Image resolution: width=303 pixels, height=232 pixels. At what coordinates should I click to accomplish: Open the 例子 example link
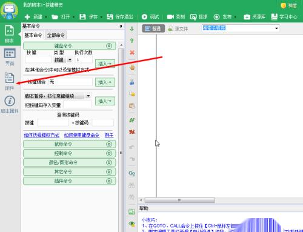pyautogui.click(x=109, y=135)
